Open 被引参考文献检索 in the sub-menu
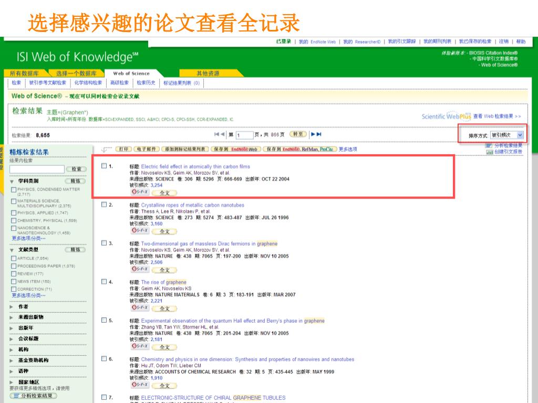 click(48, 83)
